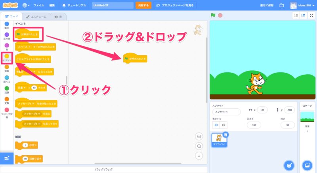The image size is (317, 173).
Task: Zoom out of the code workspace
Action: coord(199,146)
